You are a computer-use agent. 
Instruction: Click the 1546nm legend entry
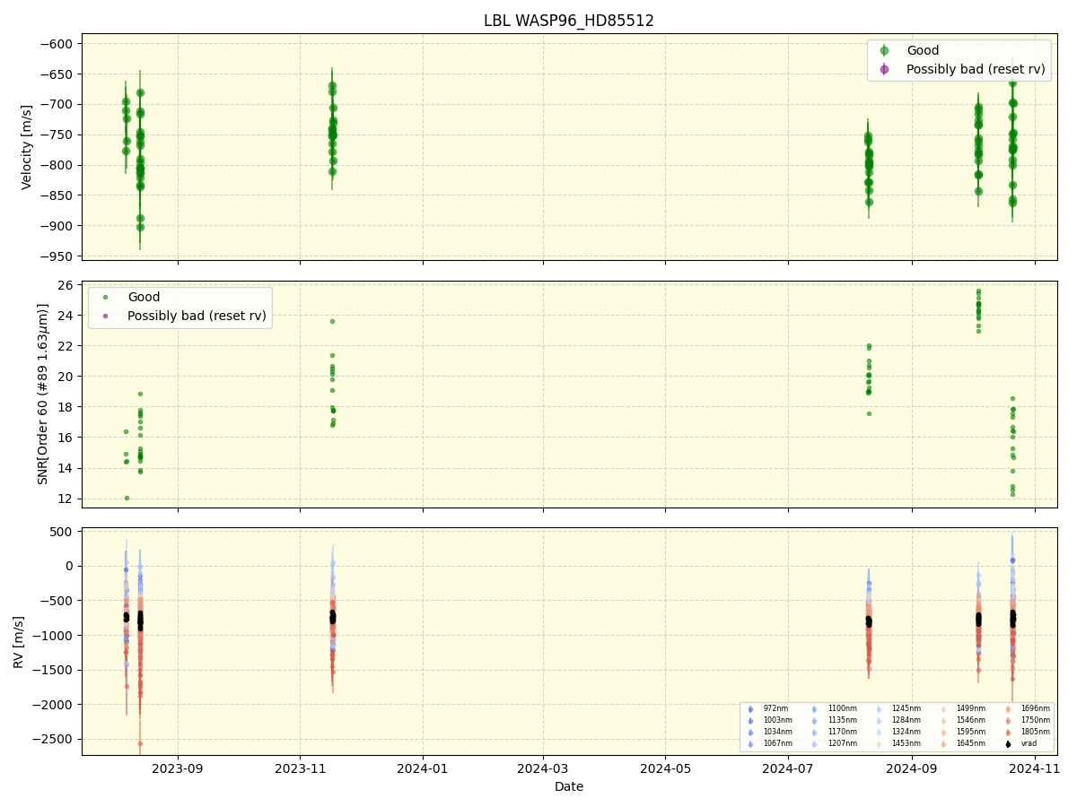pyautogui.click(x=970, y=721)
